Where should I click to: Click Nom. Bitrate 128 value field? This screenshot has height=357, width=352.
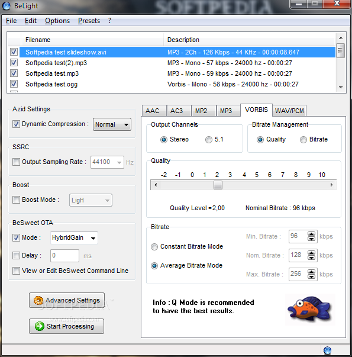click(x=298, y=255)
